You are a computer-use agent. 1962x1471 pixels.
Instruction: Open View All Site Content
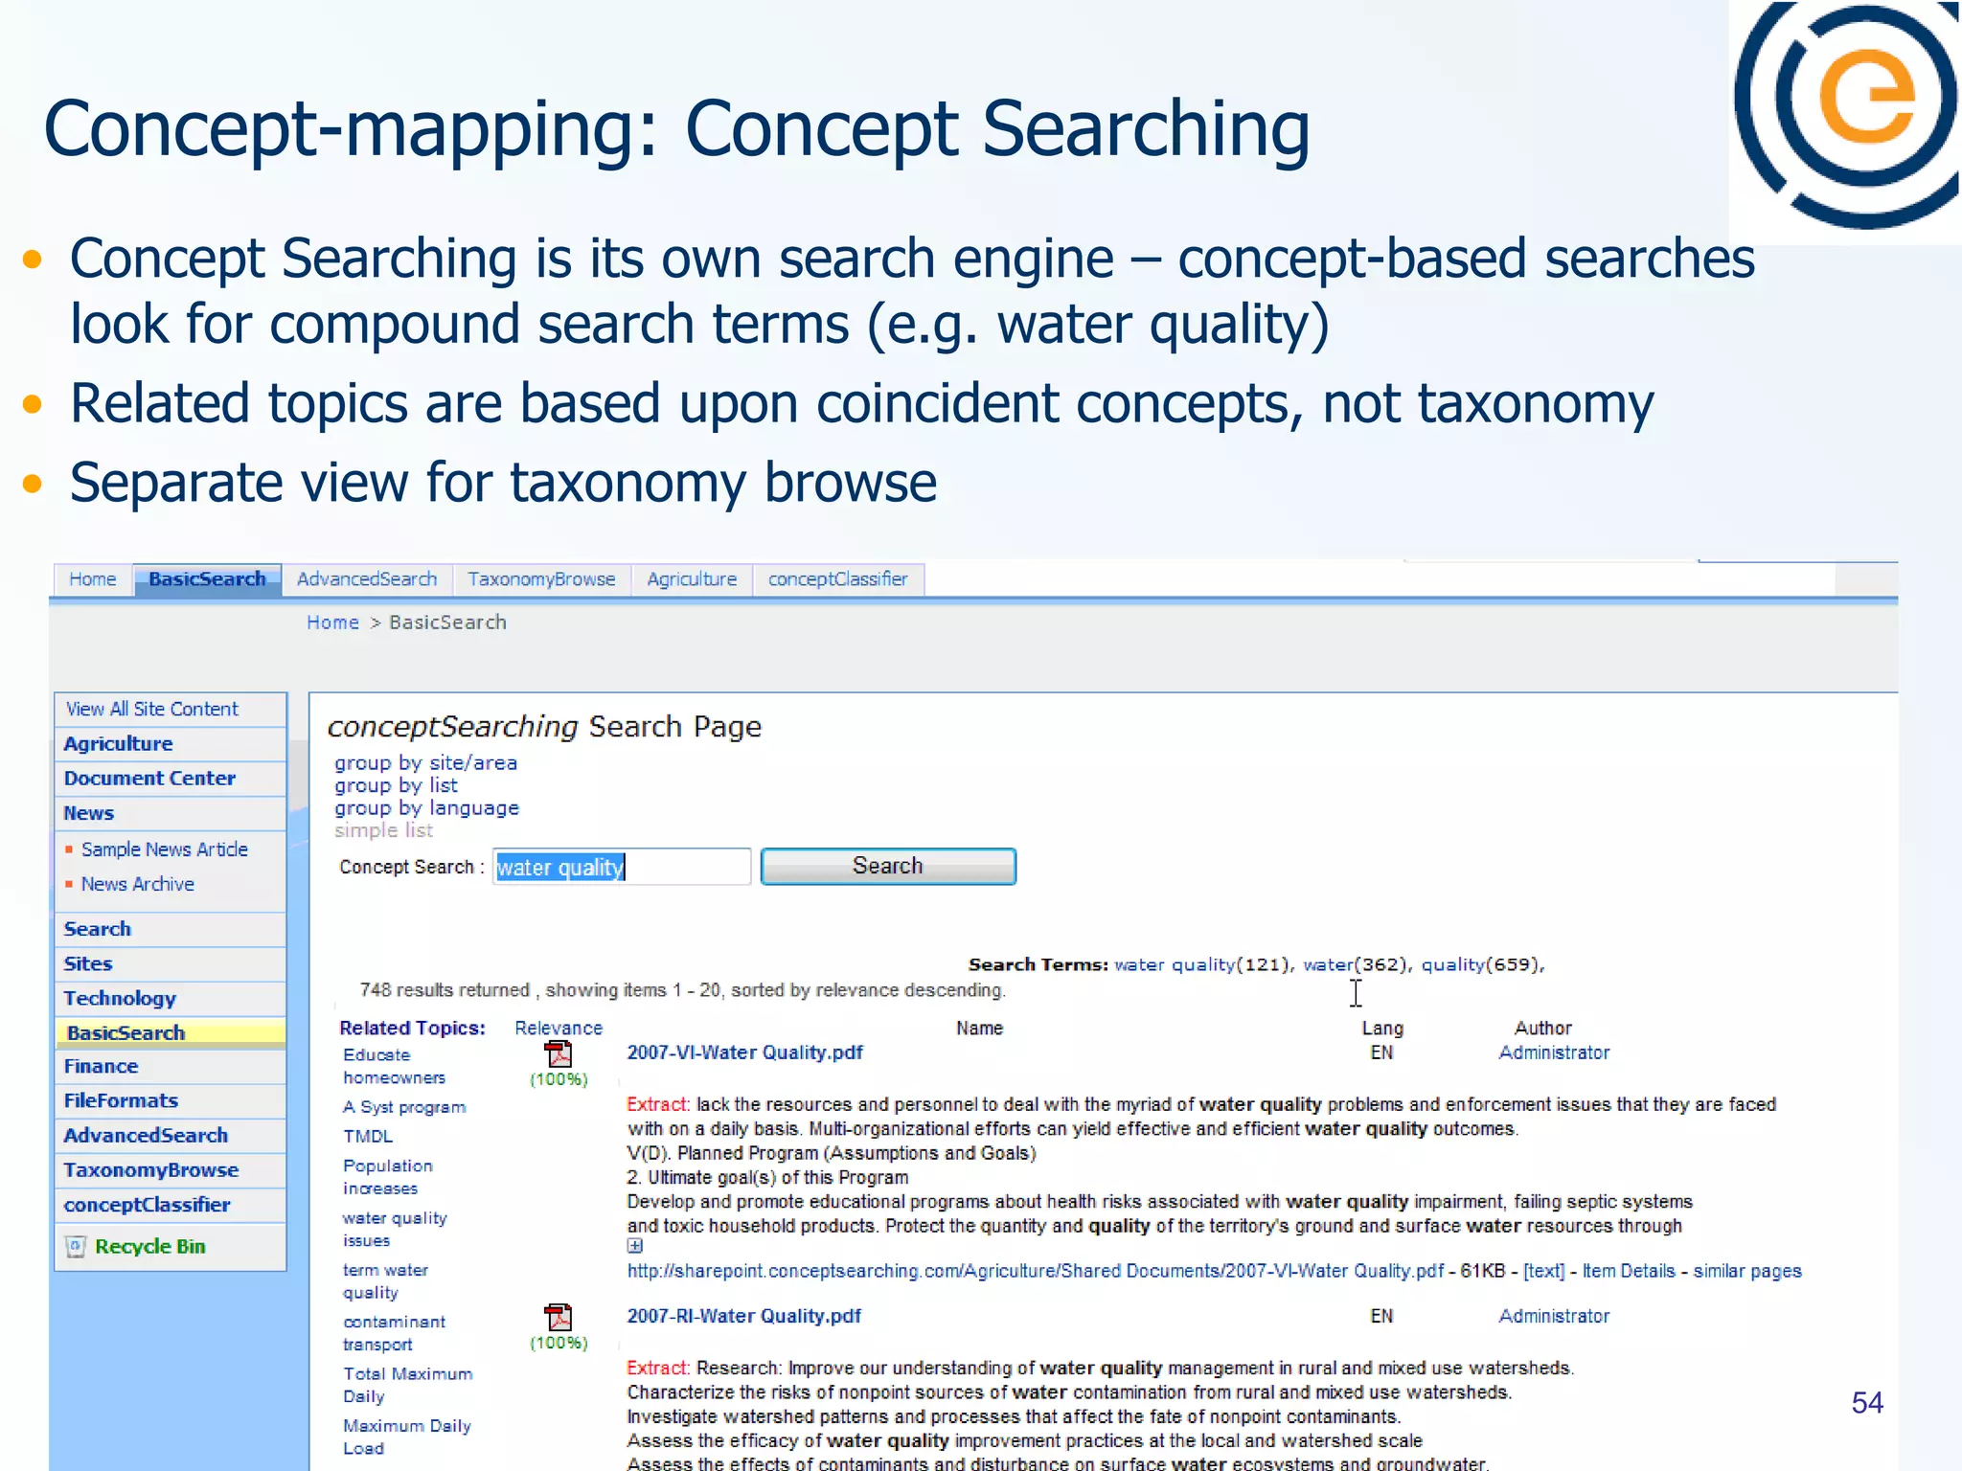(x=151, y=710)
